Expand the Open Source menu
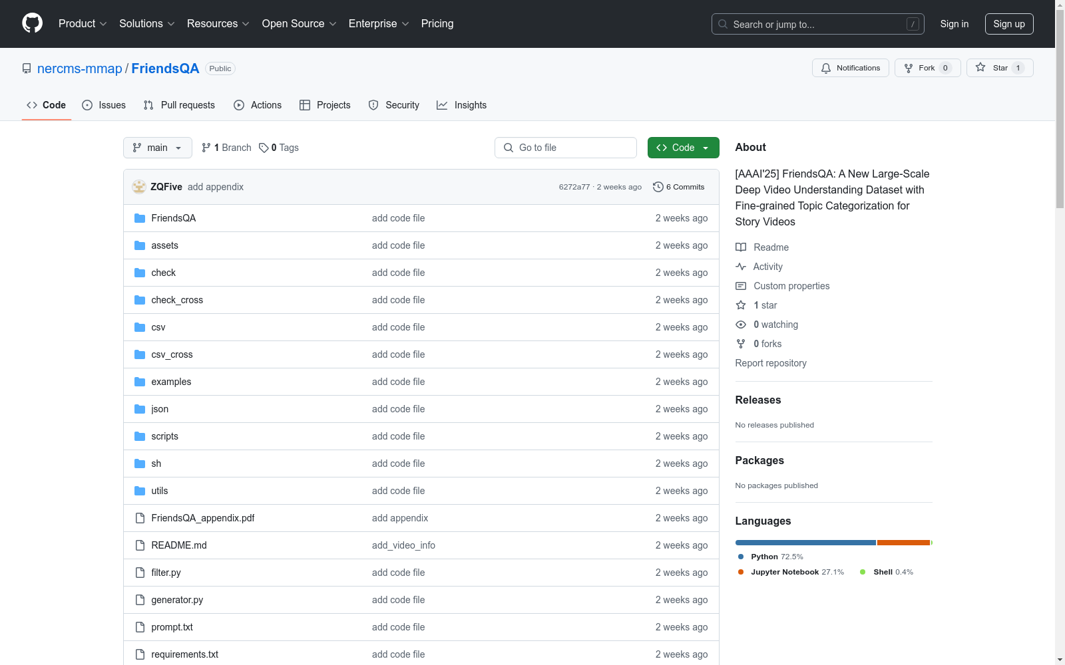 point(300,23)
